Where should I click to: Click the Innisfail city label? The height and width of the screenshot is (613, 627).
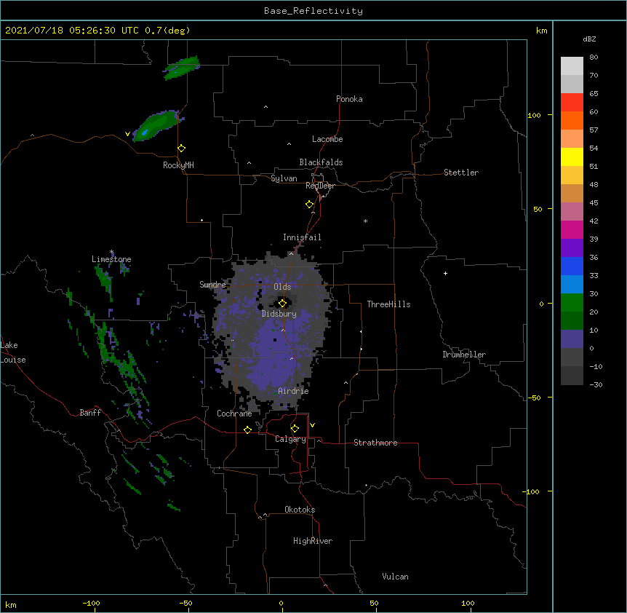pos(302,237)
